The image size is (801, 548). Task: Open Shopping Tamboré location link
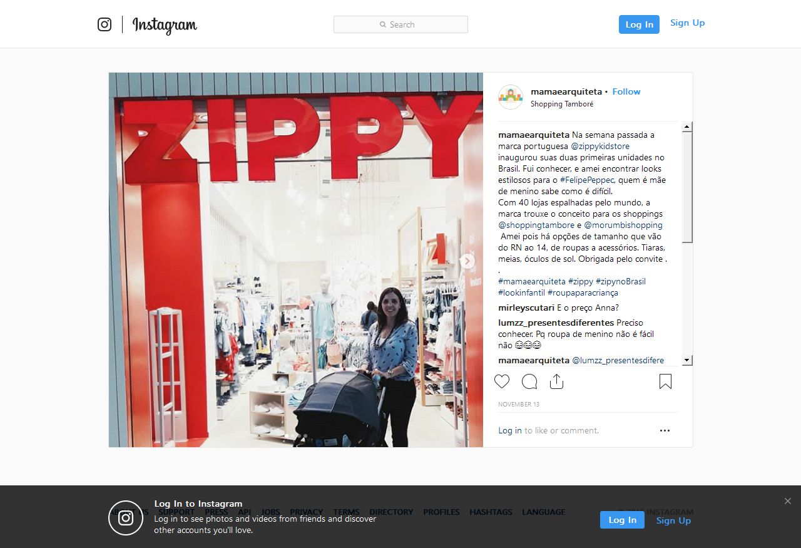[562, 104]
